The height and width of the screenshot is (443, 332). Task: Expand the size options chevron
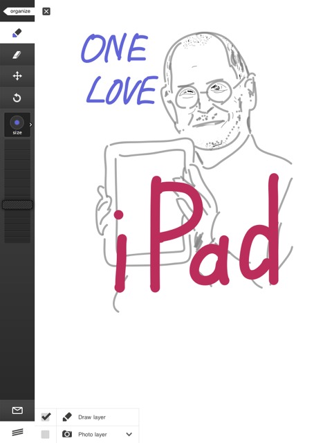pos(30,125)
